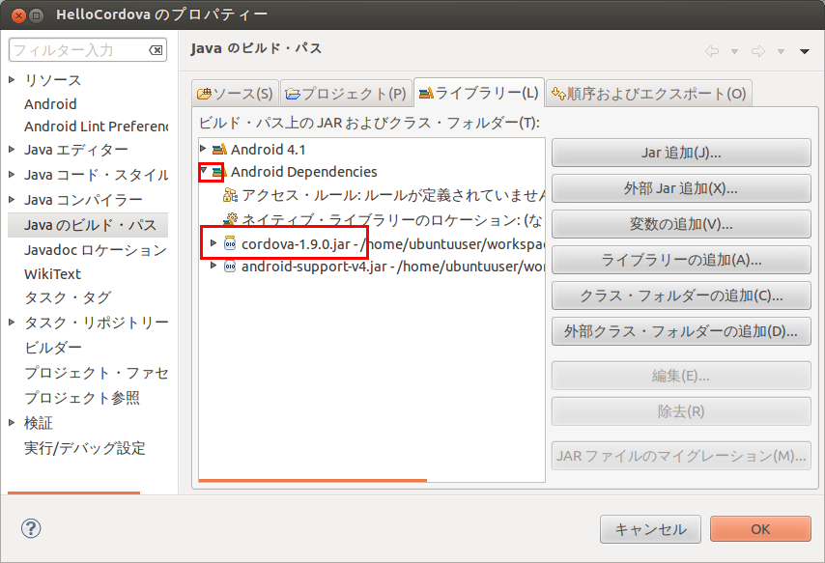This screenshot has height=563, width=825.
Task: Cancel with the キャンセル button
Action: pos(650,529)
